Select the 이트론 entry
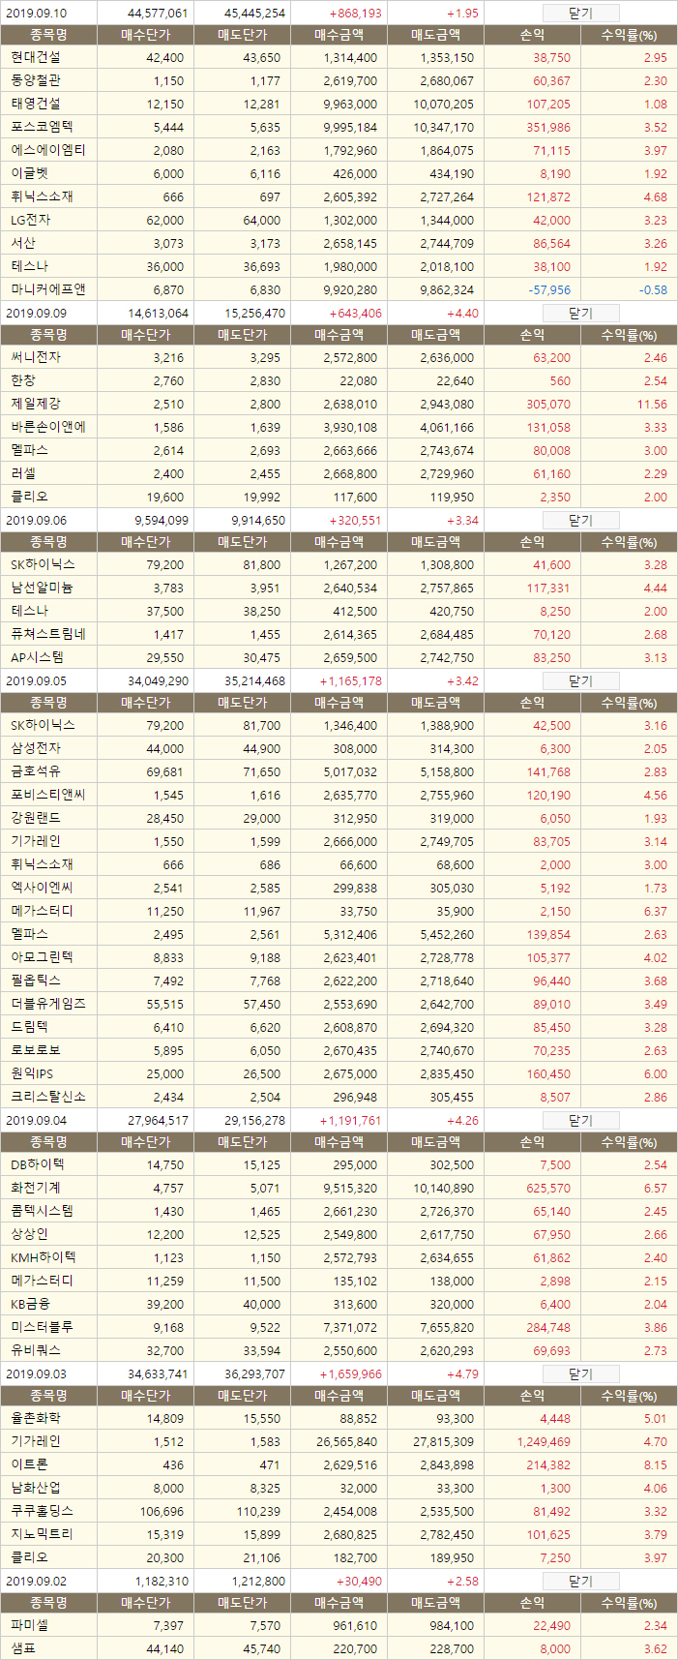This screenshot has height=1660, width=678. 29,1464
